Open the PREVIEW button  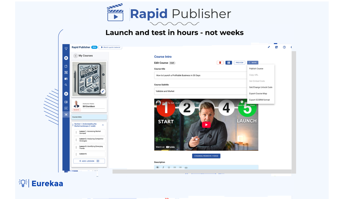(240, 63)
